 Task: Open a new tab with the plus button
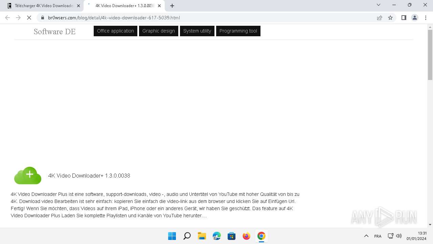172,6
